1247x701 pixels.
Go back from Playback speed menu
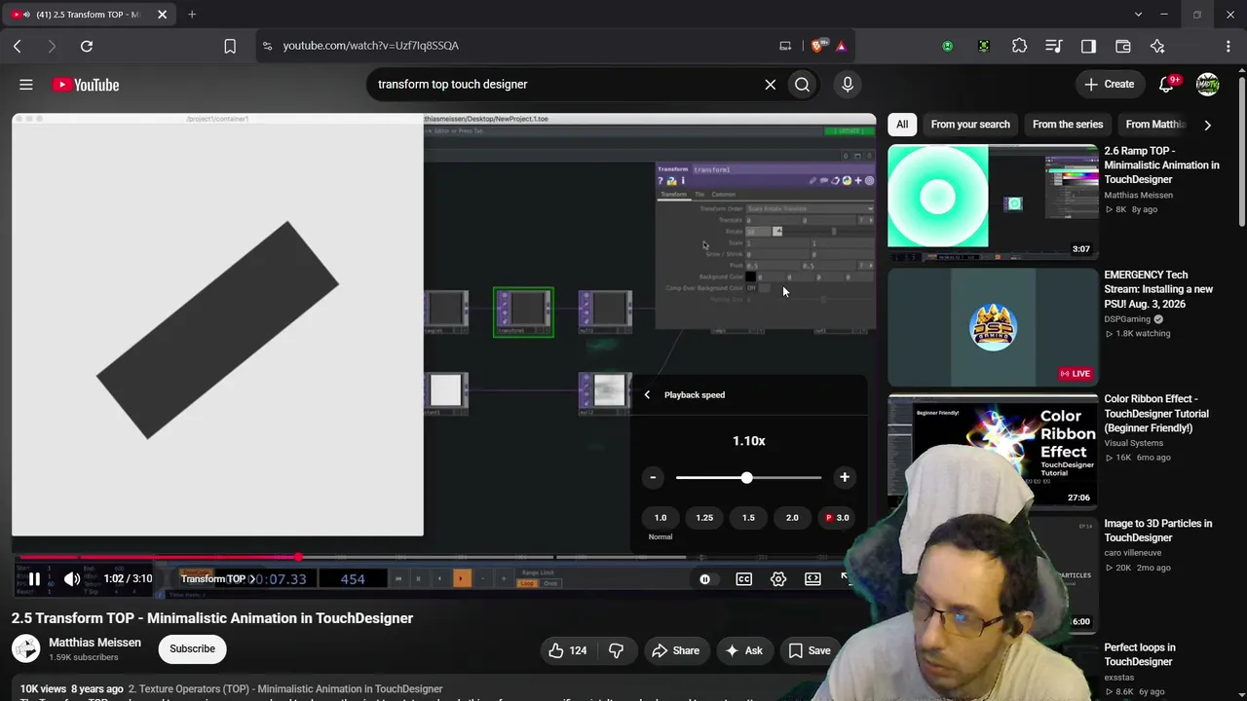pos(647,394)
